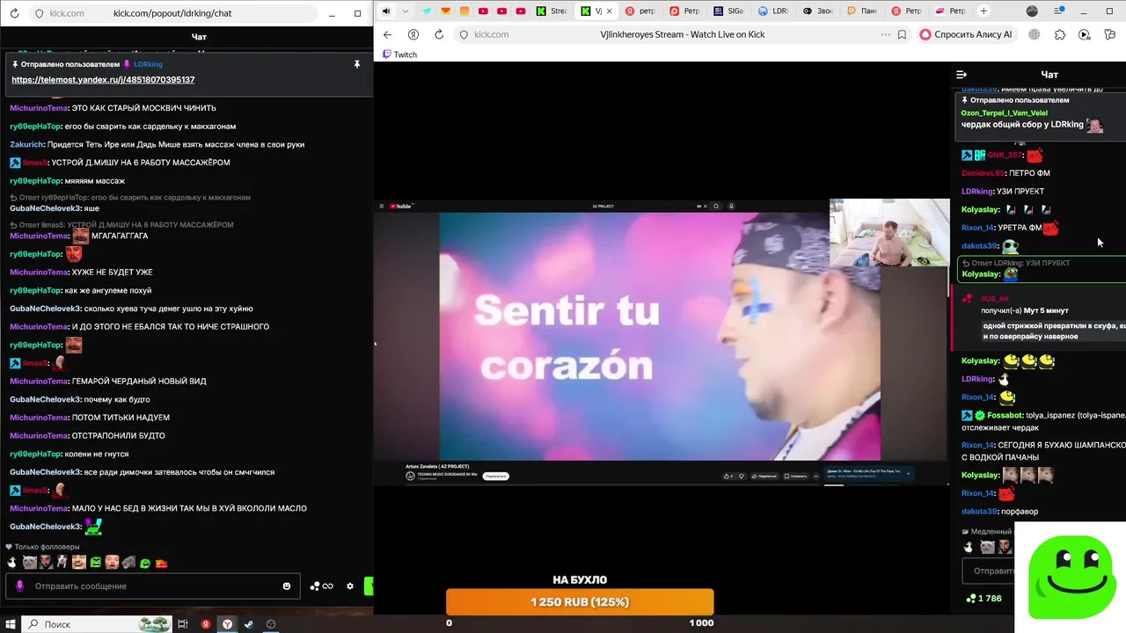This screenshot has width=1126, height=633.
Task: Open OBS Studio from the taskbar
Action: tap(271, 624)
